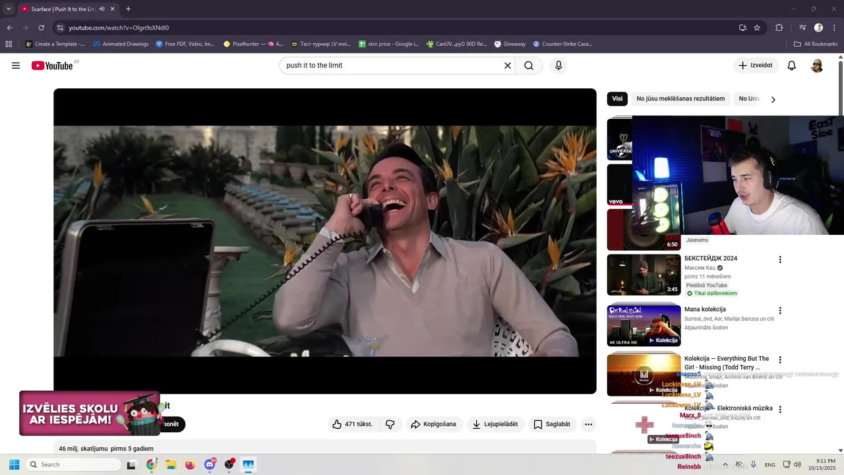Download the video with Lejupielādēt
The width and height of the screenshot is (844, 475).
tap(495, 424)
